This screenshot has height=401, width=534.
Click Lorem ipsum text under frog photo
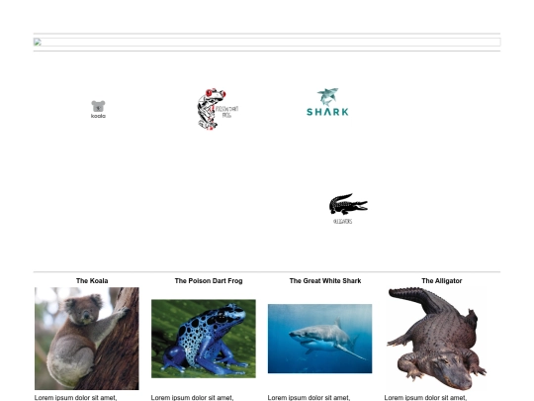click(x=192, y=398)
